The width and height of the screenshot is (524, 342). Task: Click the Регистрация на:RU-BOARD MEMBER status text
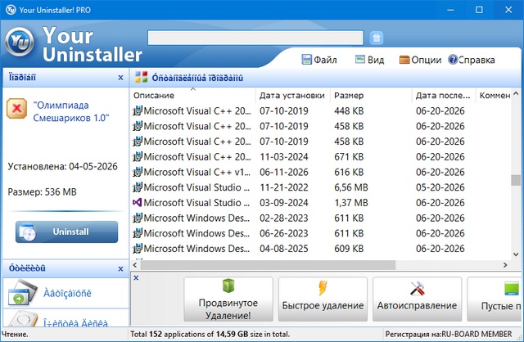(449, 334)
